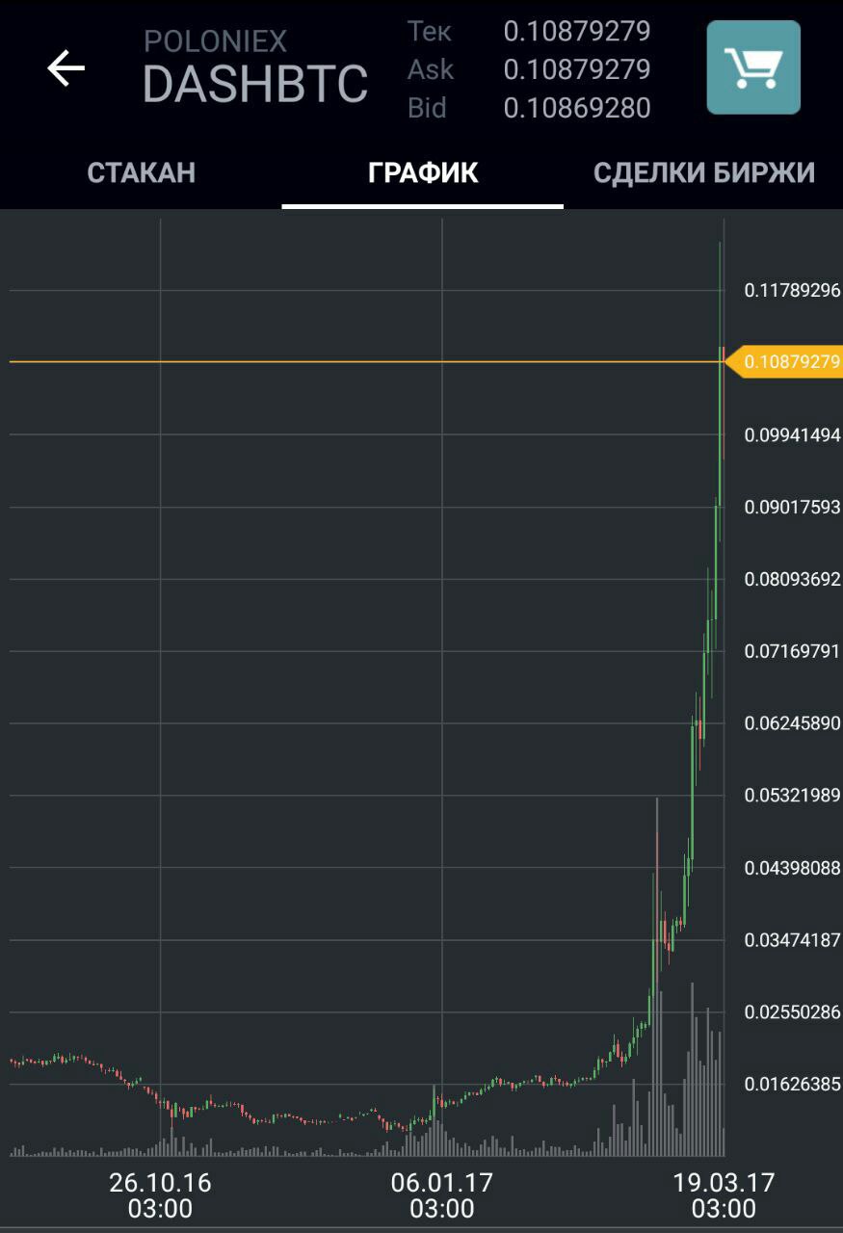
Task: Tap the orange current price marker 0.10879279
Action: (783, 362)
